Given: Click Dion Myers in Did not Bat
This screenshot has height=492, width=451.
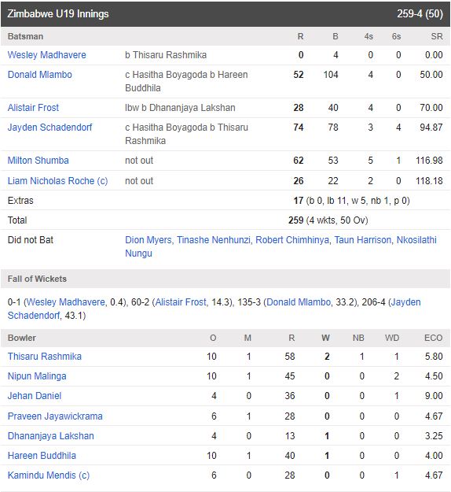Looking at the screenshot, I should tap(148, 240).
